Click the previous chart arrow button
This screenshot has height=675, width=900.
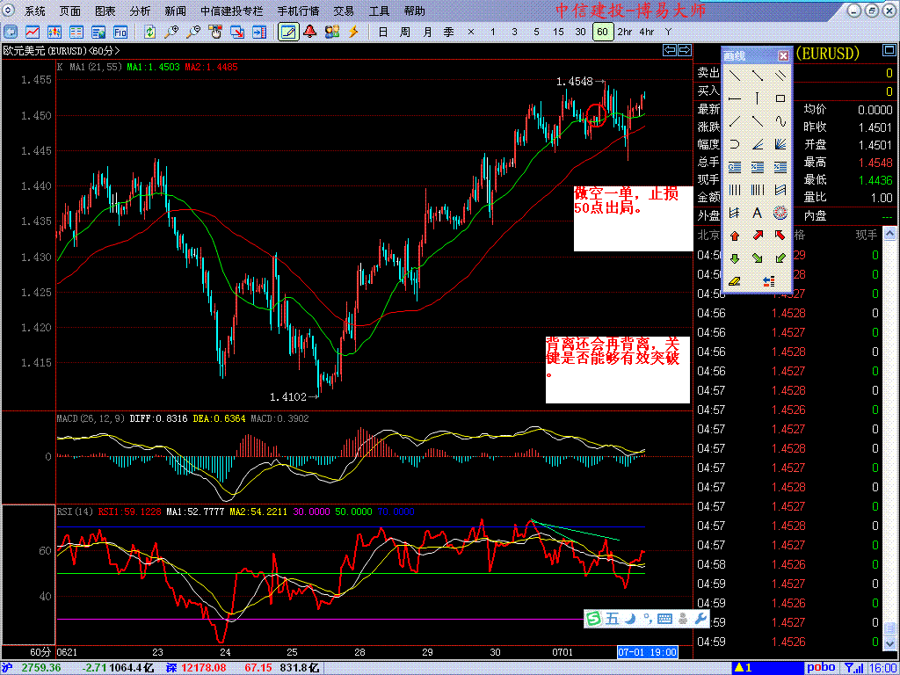(x=670, y=50)
